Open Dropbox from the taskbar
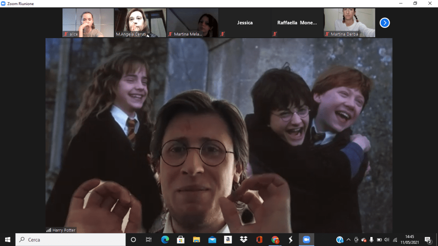Image resolution: width=438 pixels, height=246 pixels. coord(244,240)
